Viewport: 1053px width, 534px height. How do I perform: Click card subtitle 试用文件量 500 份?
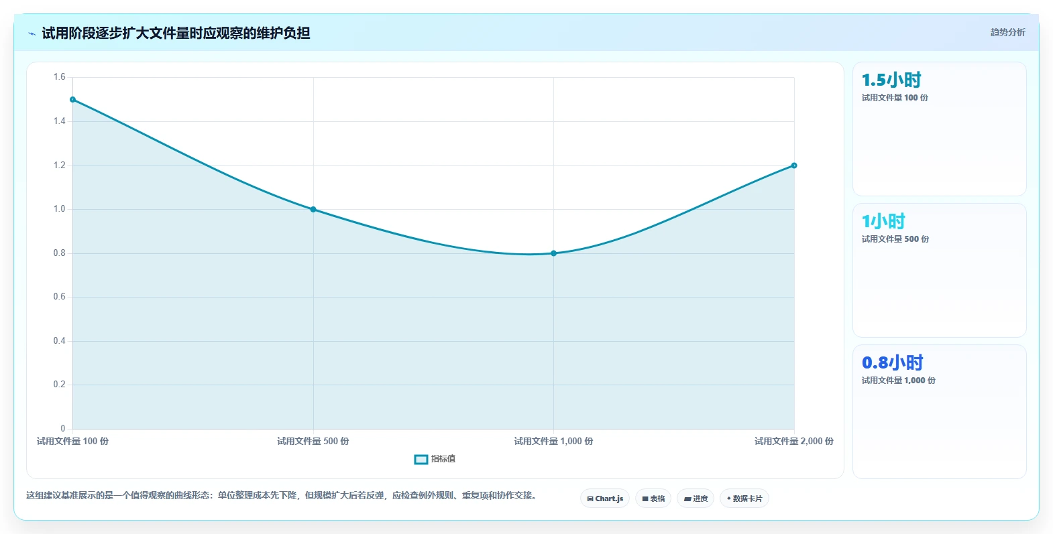(895, 239)
